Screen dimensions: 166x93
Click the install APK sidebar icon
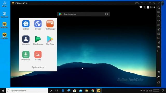point(159,38)
